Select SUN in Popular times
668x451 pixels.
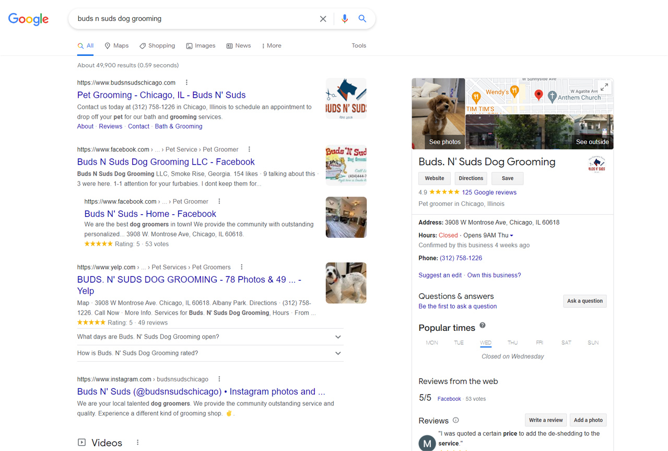[x=593, y=343]
